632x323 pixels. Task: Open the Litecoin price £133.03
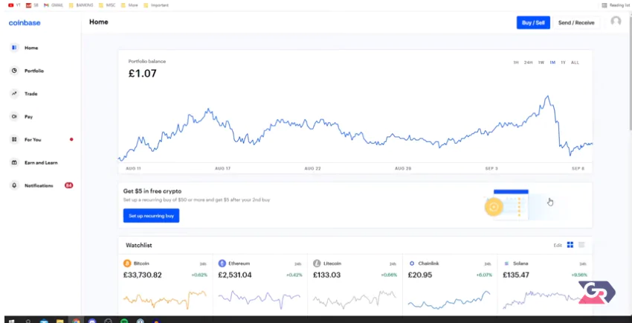[x=326, y=275]
